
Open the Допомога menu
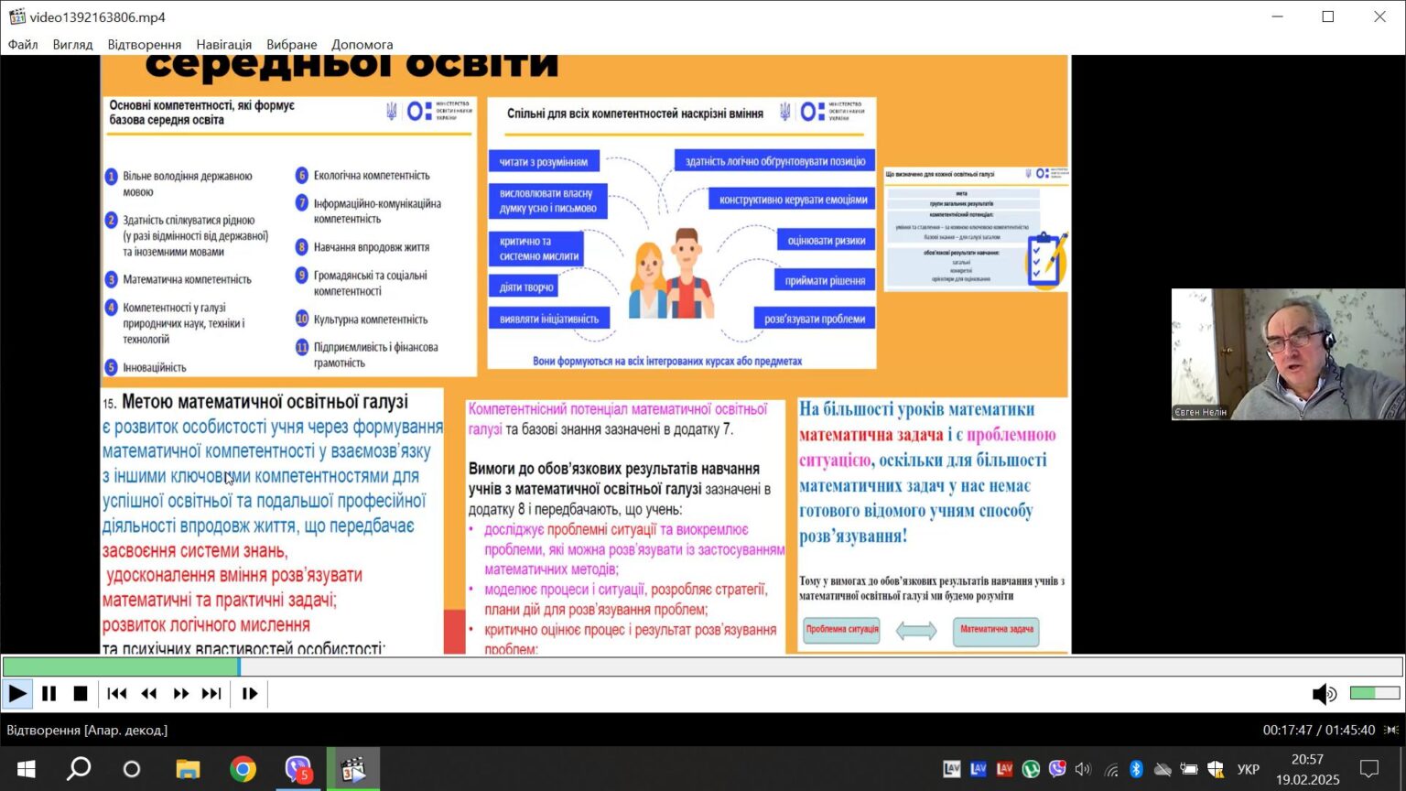[362, 44]
